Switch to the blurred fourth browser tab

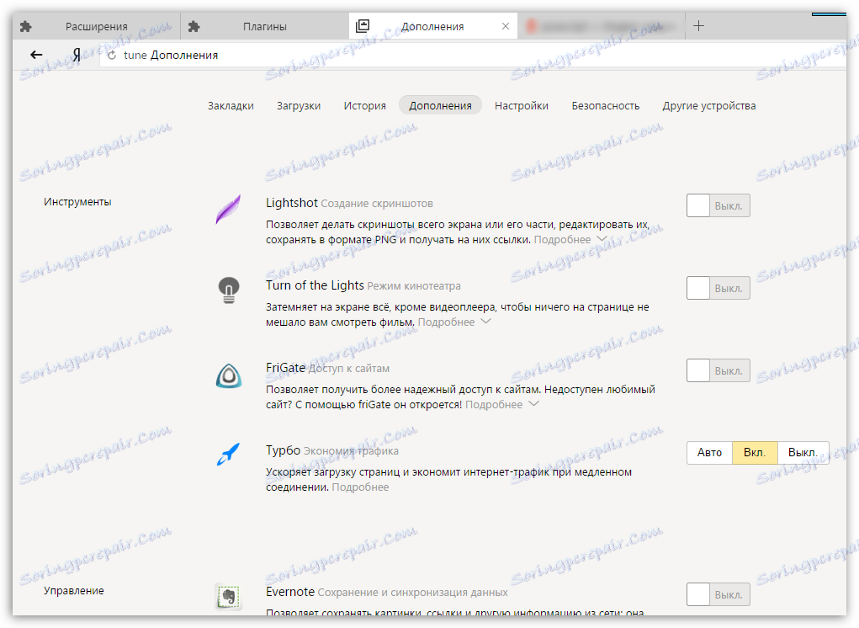[601, 26]
